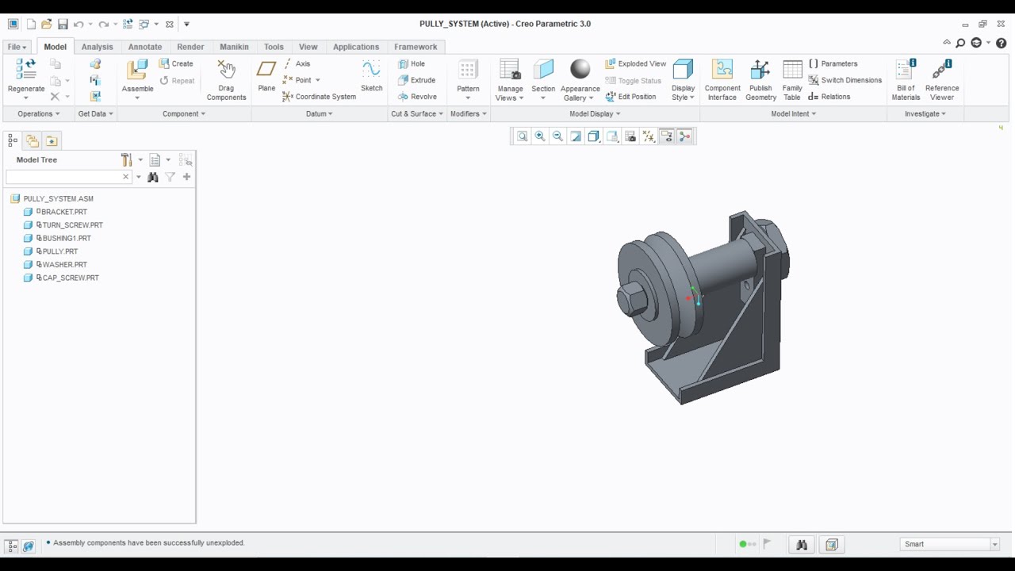
Task: Switch to the Folder Browser panel tab
Action: coord(33,141)
